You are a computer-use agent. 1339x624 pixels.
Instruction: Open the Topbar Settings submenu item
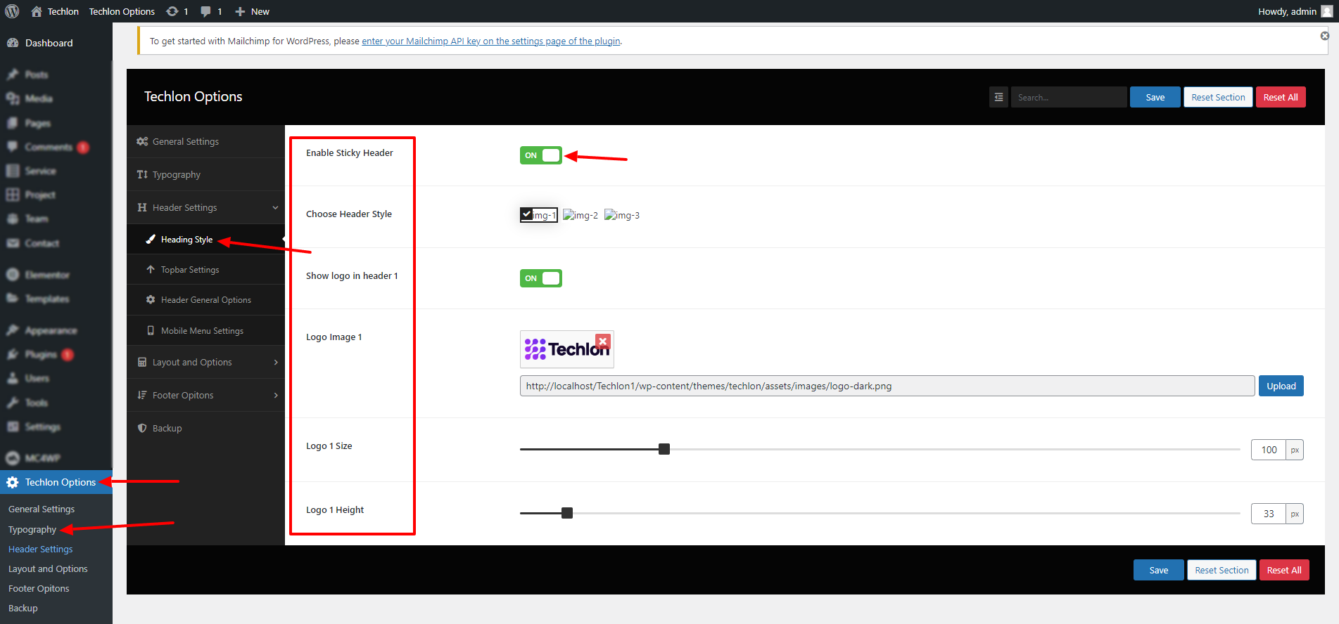coord(190,270)
